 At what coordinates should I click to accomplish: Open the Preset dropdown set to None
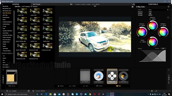coord(159,10)
